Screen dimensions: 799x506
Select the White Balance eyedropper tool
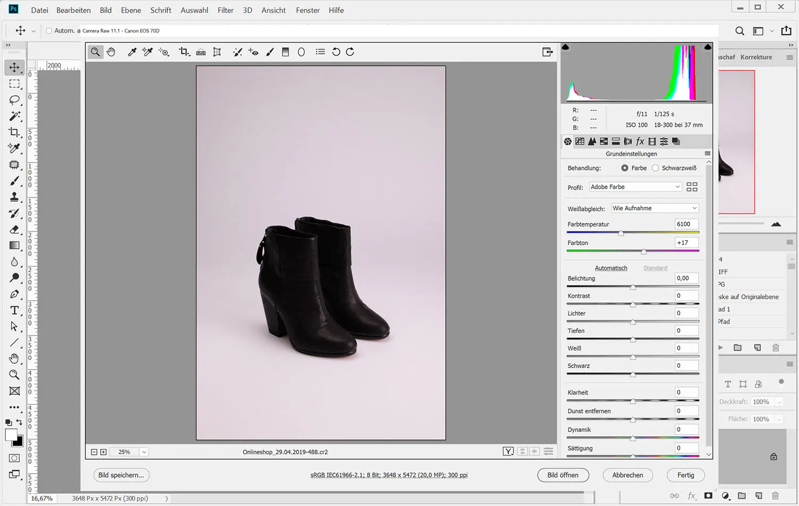pyautogui.click(x=132, y=52)
